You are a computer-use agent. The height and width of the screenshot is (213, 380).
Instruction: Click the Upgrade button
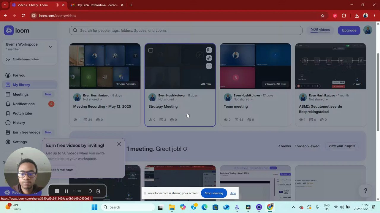coord(349,30)
